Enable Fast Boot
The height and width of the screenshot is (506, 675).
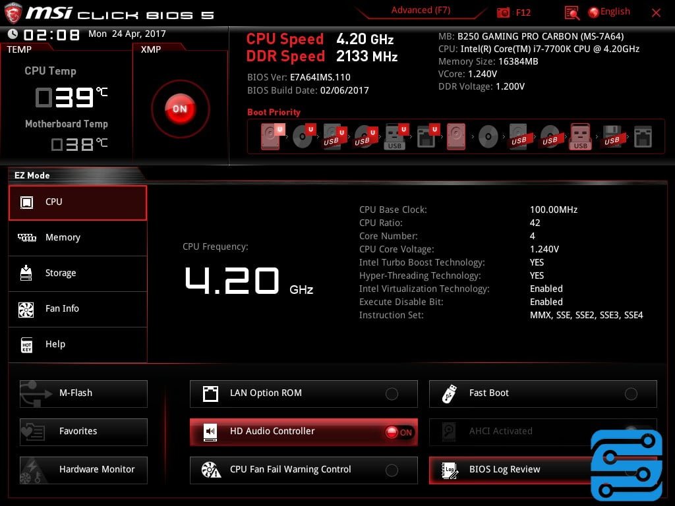point(631,393)
